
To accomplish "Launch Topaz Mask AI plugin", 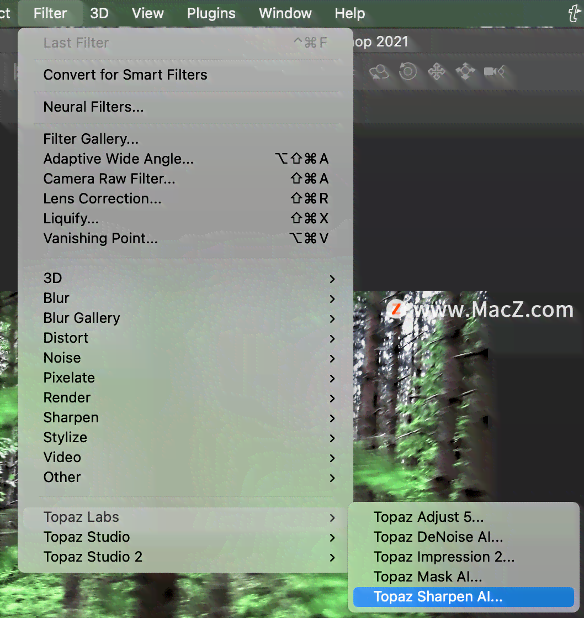I will click(464, 577).
